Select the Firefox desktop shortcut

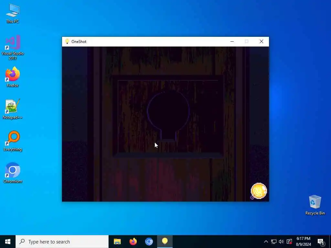pyautogui.click(x=13, y=77)
